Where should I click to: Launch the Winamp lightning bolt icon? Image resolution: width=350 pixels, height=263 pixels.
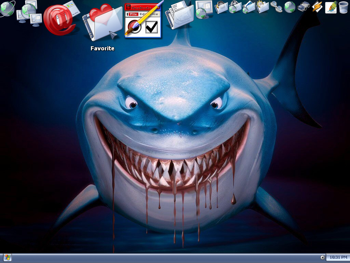tap(317, 7)
